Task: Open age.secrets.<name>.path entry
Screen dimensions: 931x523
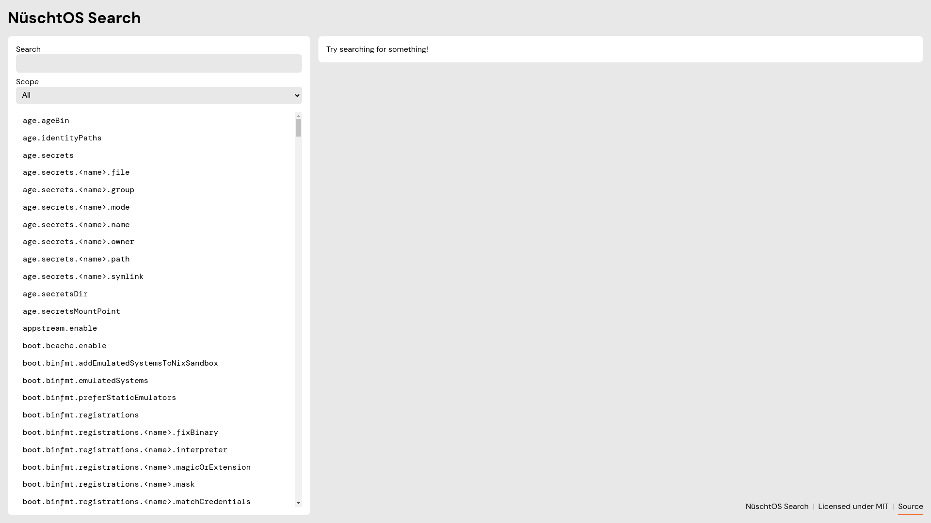Action: (155, 259)
